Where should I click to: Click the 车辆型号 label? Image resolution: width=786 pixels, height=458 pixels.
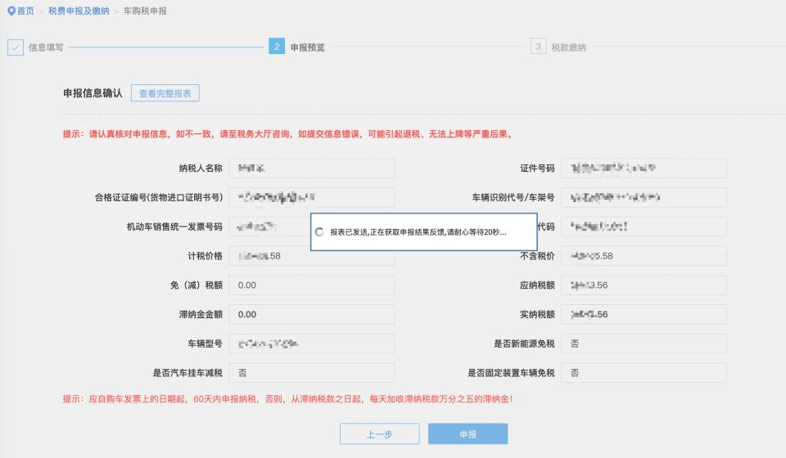(x=205, y=343)
